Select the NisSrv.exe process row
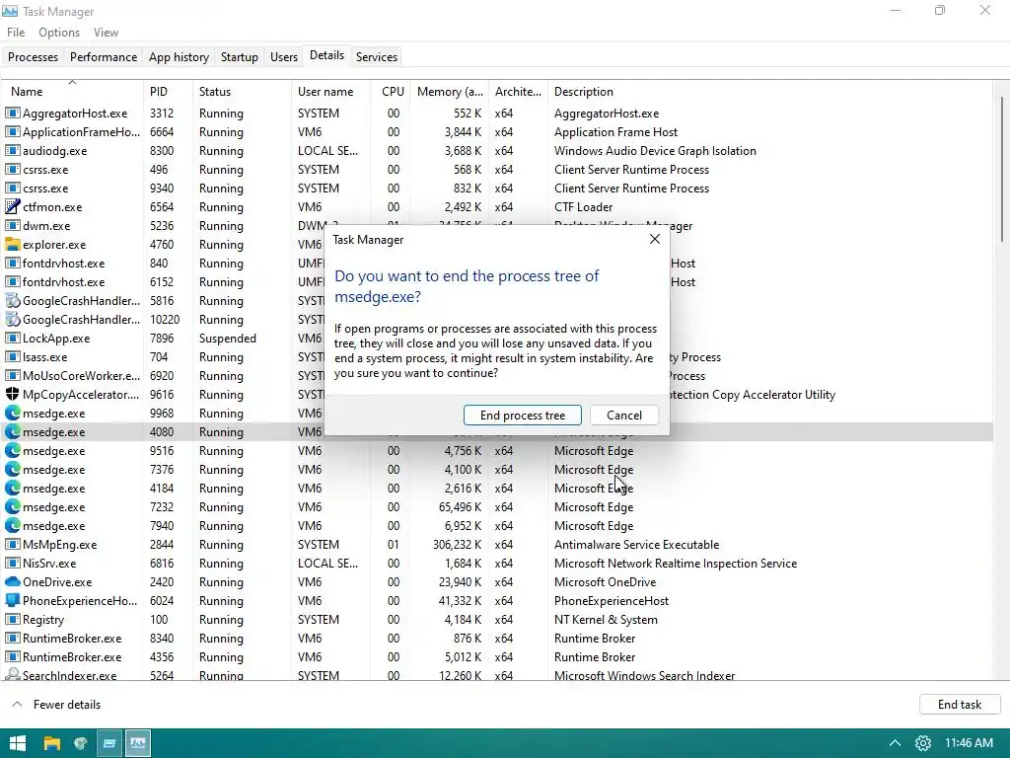Viewport: 1010px width, 758px height. [497, 563]
